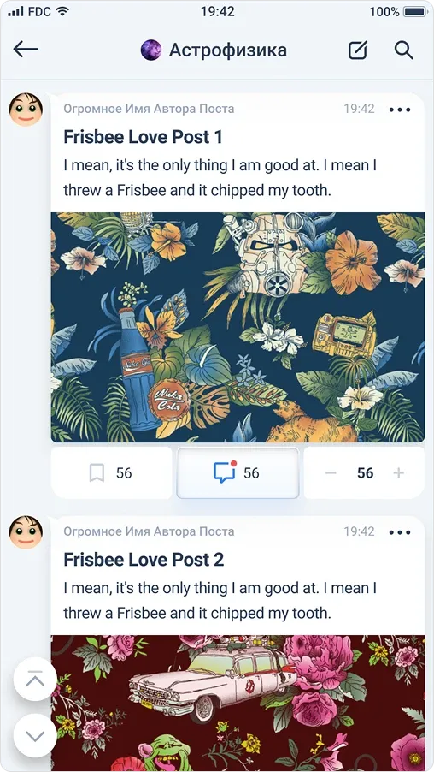The width and height of the screenshot is (434, 772).
Task: Open author avatar of the first post
Action: [x=26, y=110]
